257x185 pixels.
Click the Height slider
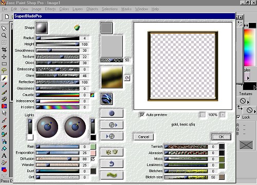(58, 44)
